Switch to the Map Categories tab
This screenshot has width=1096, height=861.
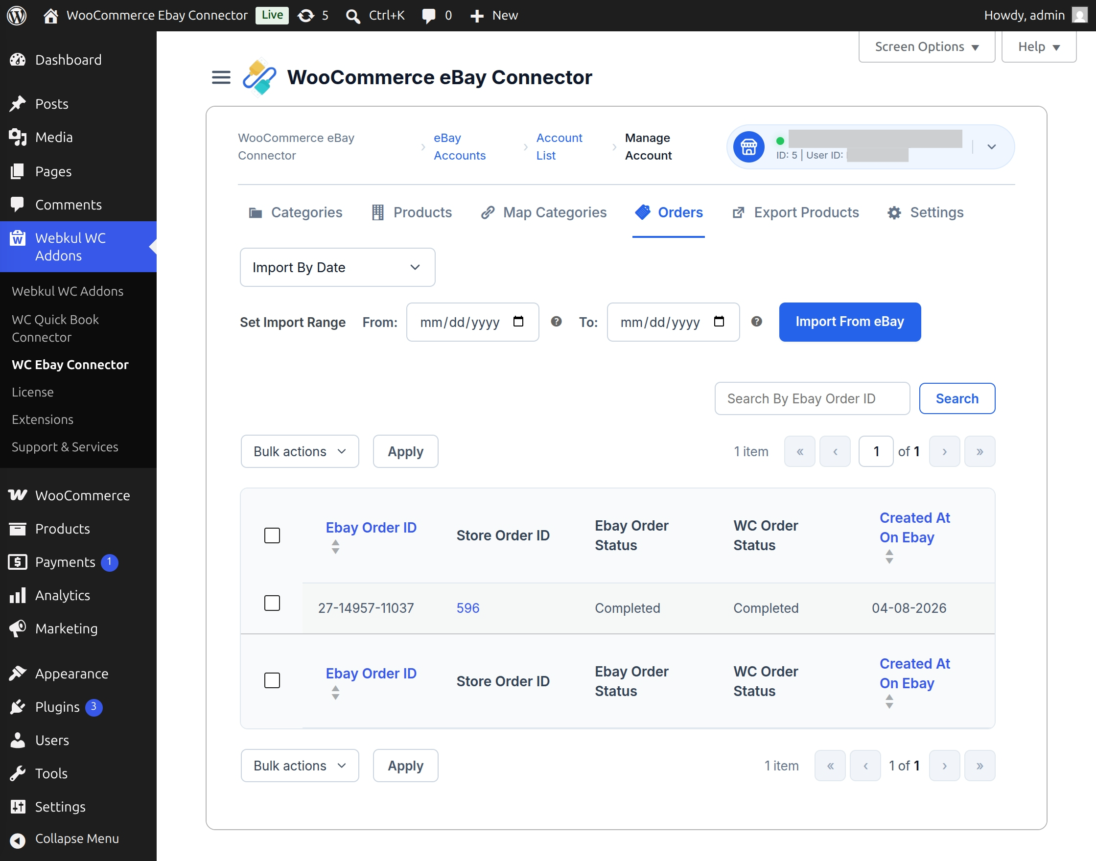543,213
